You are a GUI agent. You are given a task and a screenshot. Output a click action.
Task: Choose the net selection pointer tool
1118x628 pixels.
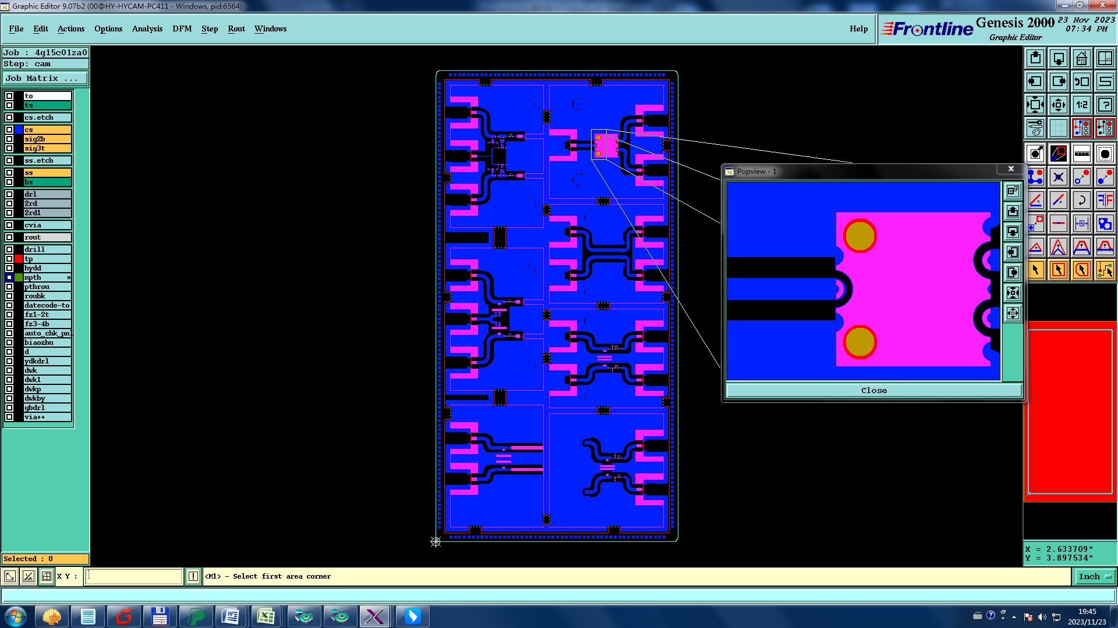[x=1105, y=270]
